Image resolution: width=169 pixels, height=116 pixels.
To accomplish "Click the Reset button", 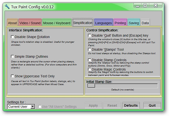I will 112,105.
